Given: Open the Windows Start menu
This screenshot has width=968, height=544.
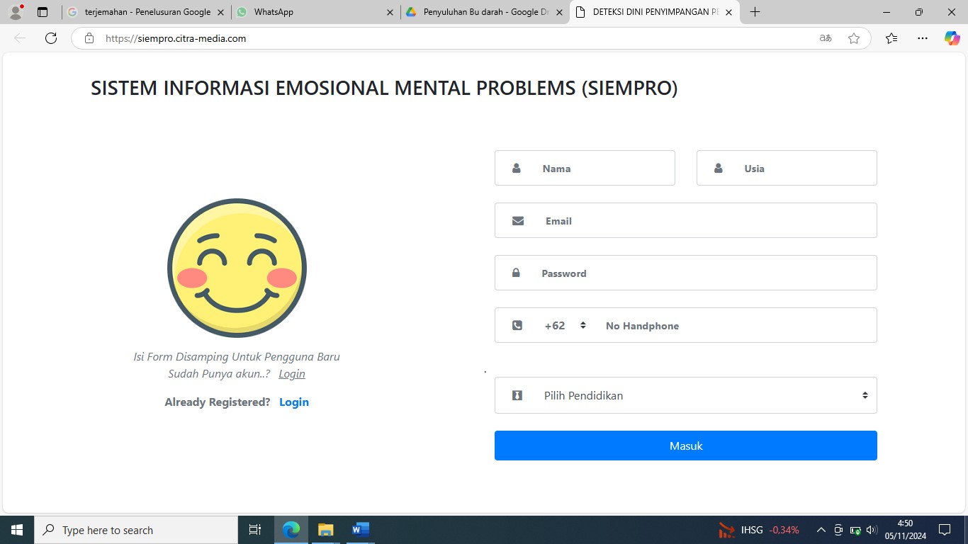Looking at the screenshot, I should pos(17,530).
